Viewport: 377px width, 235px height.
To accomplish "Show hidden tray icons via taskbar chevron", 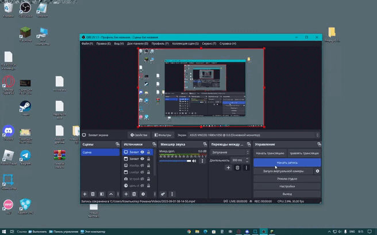I will pos(329,232).
